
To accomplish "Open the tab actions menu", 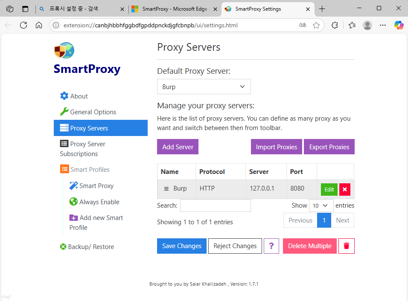I will (x=25, y=9).
